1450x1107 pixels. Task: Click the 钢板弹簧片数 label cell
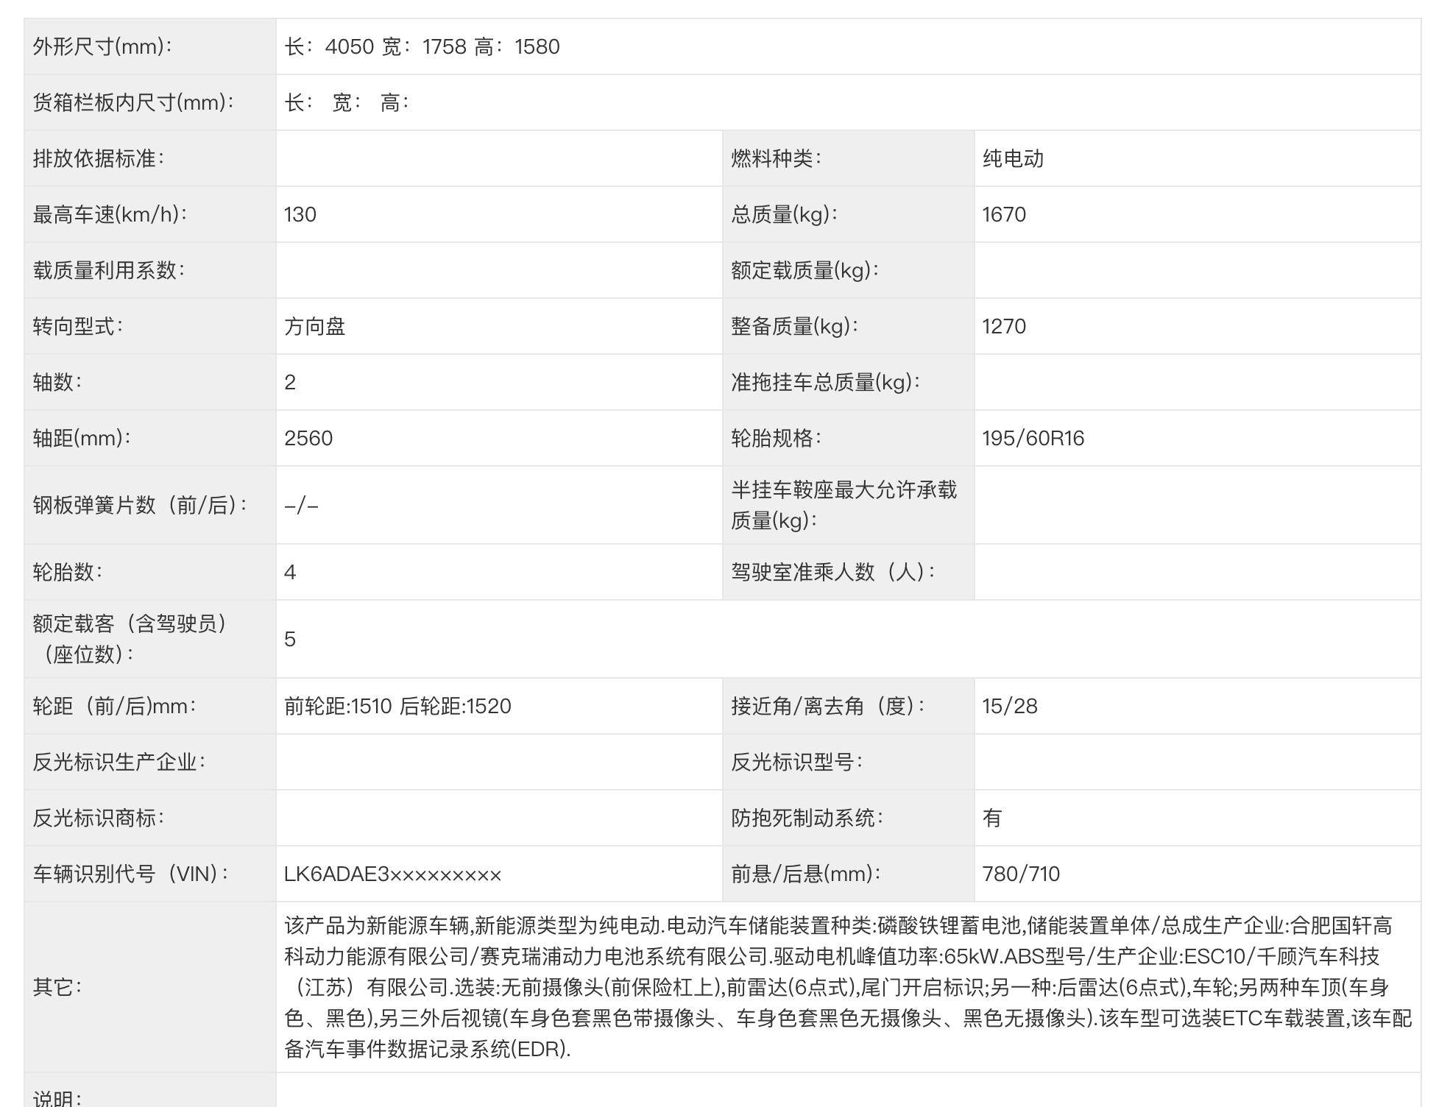point(140,505)
